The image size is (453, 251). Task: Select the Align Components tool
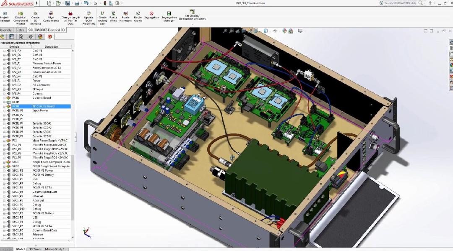(51, 17)
